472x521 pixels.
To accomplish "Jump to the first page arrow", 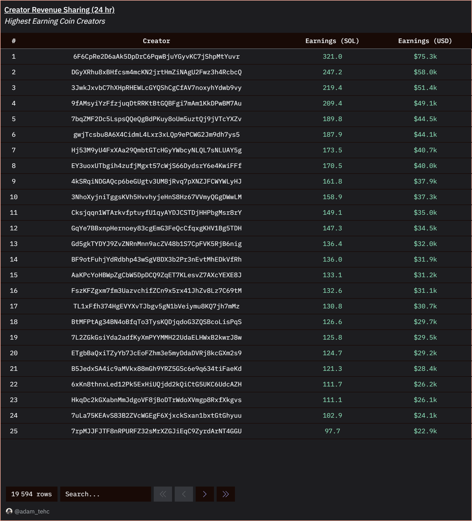I will pos(163,494).
